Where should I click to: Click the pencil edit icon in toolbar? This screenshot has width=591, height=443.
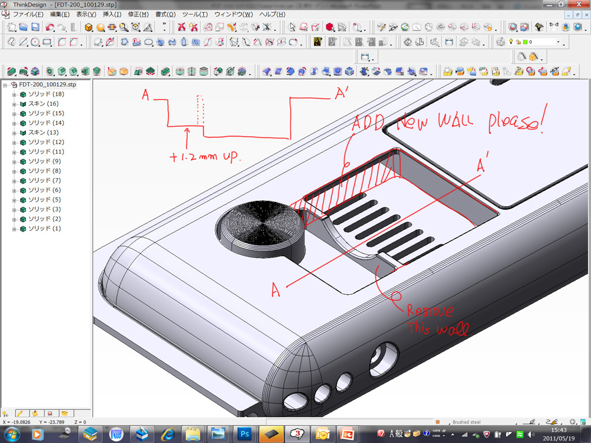click(382, 27)
